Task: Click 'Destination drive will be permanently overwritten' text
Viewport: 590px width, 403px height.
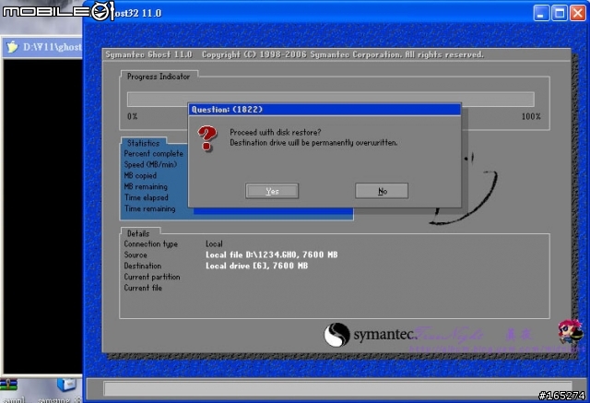Action: 313,143
